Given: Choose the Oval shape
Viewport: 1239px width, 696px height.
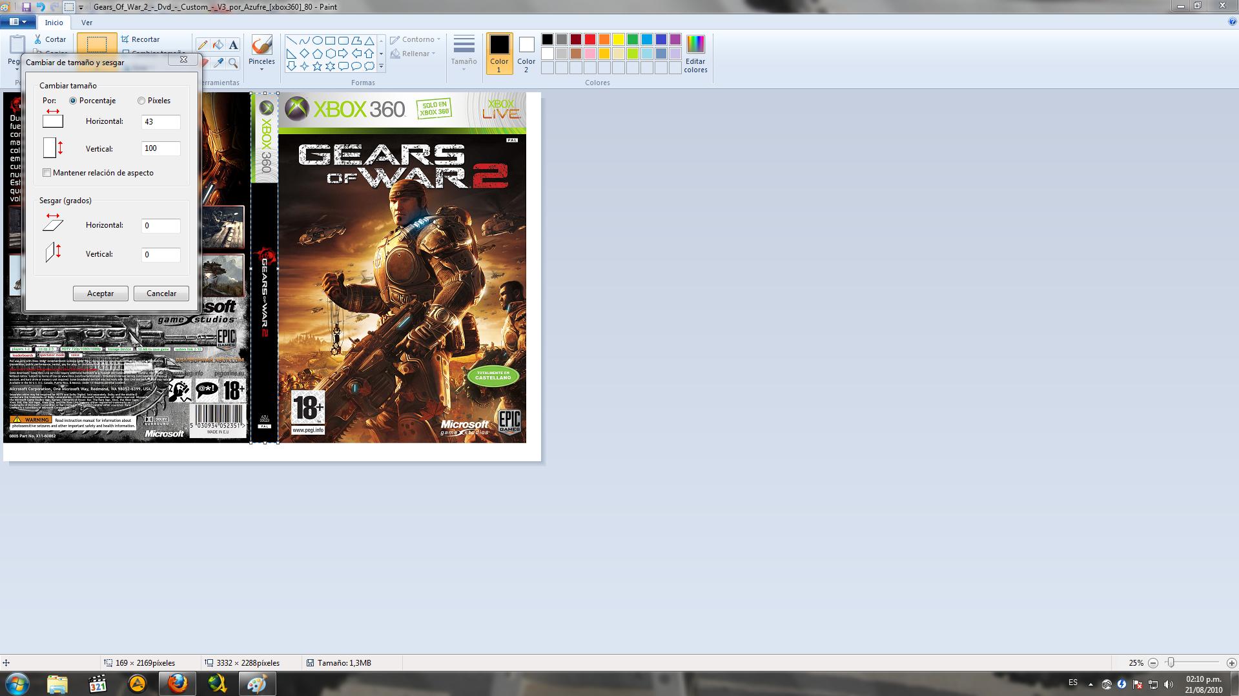Looking at the screenshot, I should click(x=318, y=41).
